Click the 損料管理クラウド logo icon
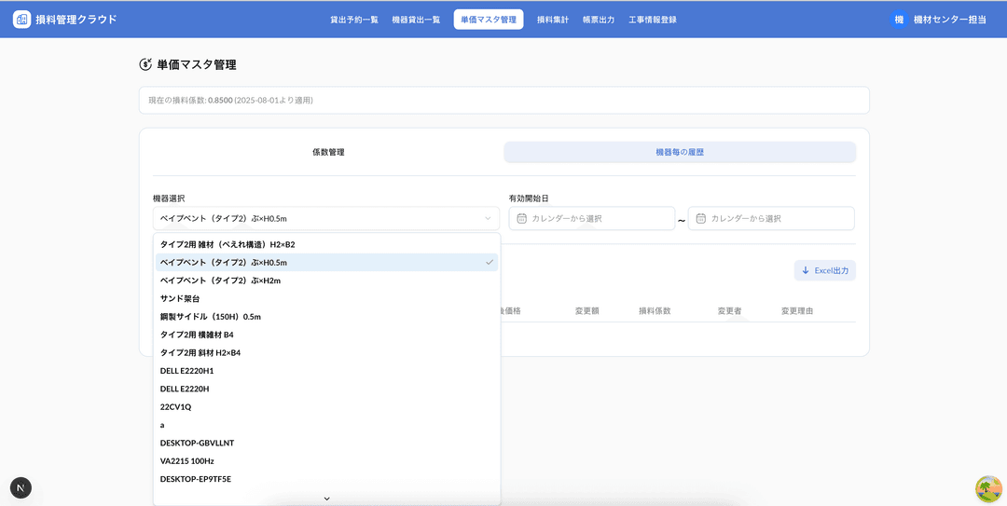Screen dimensions: 1007x506 [21, 19]
